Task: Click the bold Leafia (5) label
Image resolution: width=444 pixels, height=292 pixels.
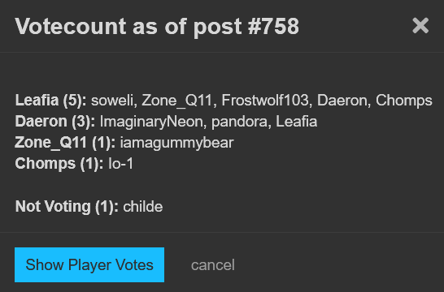Action: [x=50, y=101]
